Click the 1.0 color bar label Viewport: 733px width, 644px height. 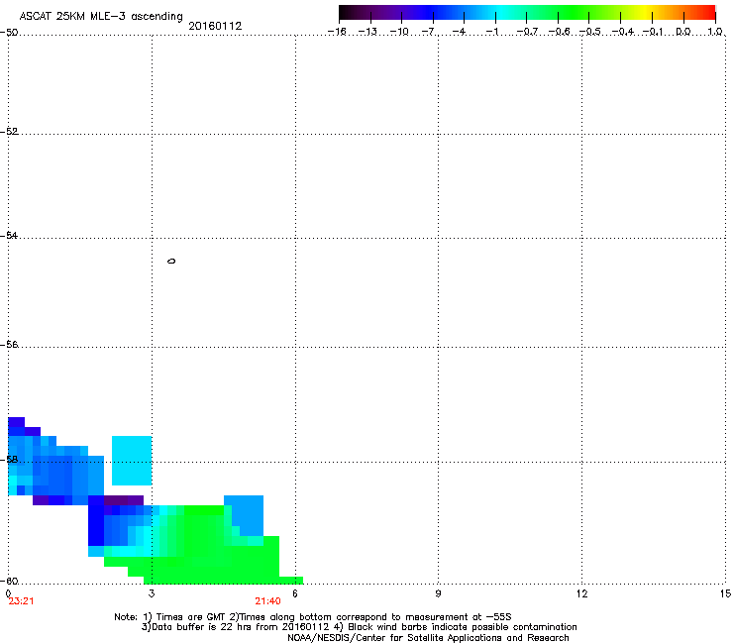coord(715,32)
